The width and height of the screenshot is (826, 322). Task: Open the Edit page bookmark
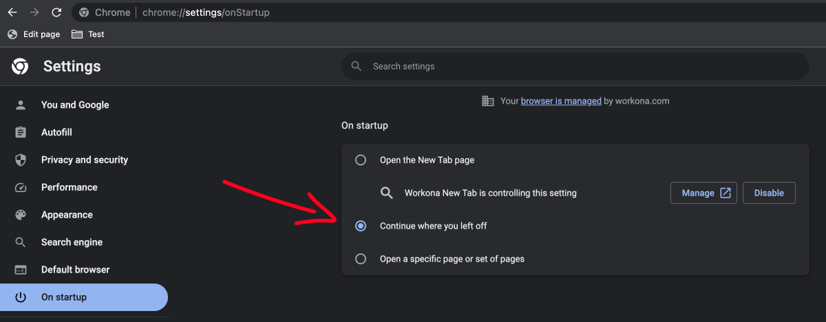[x=34, y=34]
